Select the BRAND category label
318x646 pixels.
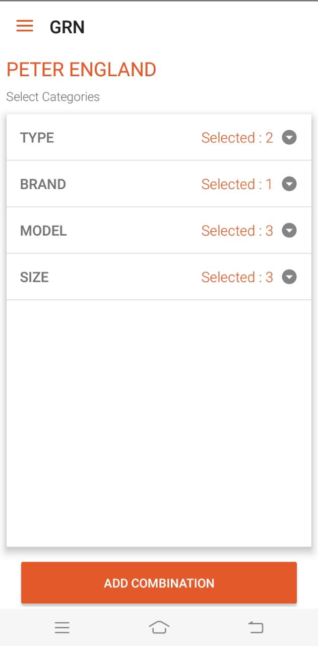[x=43, y=184]
